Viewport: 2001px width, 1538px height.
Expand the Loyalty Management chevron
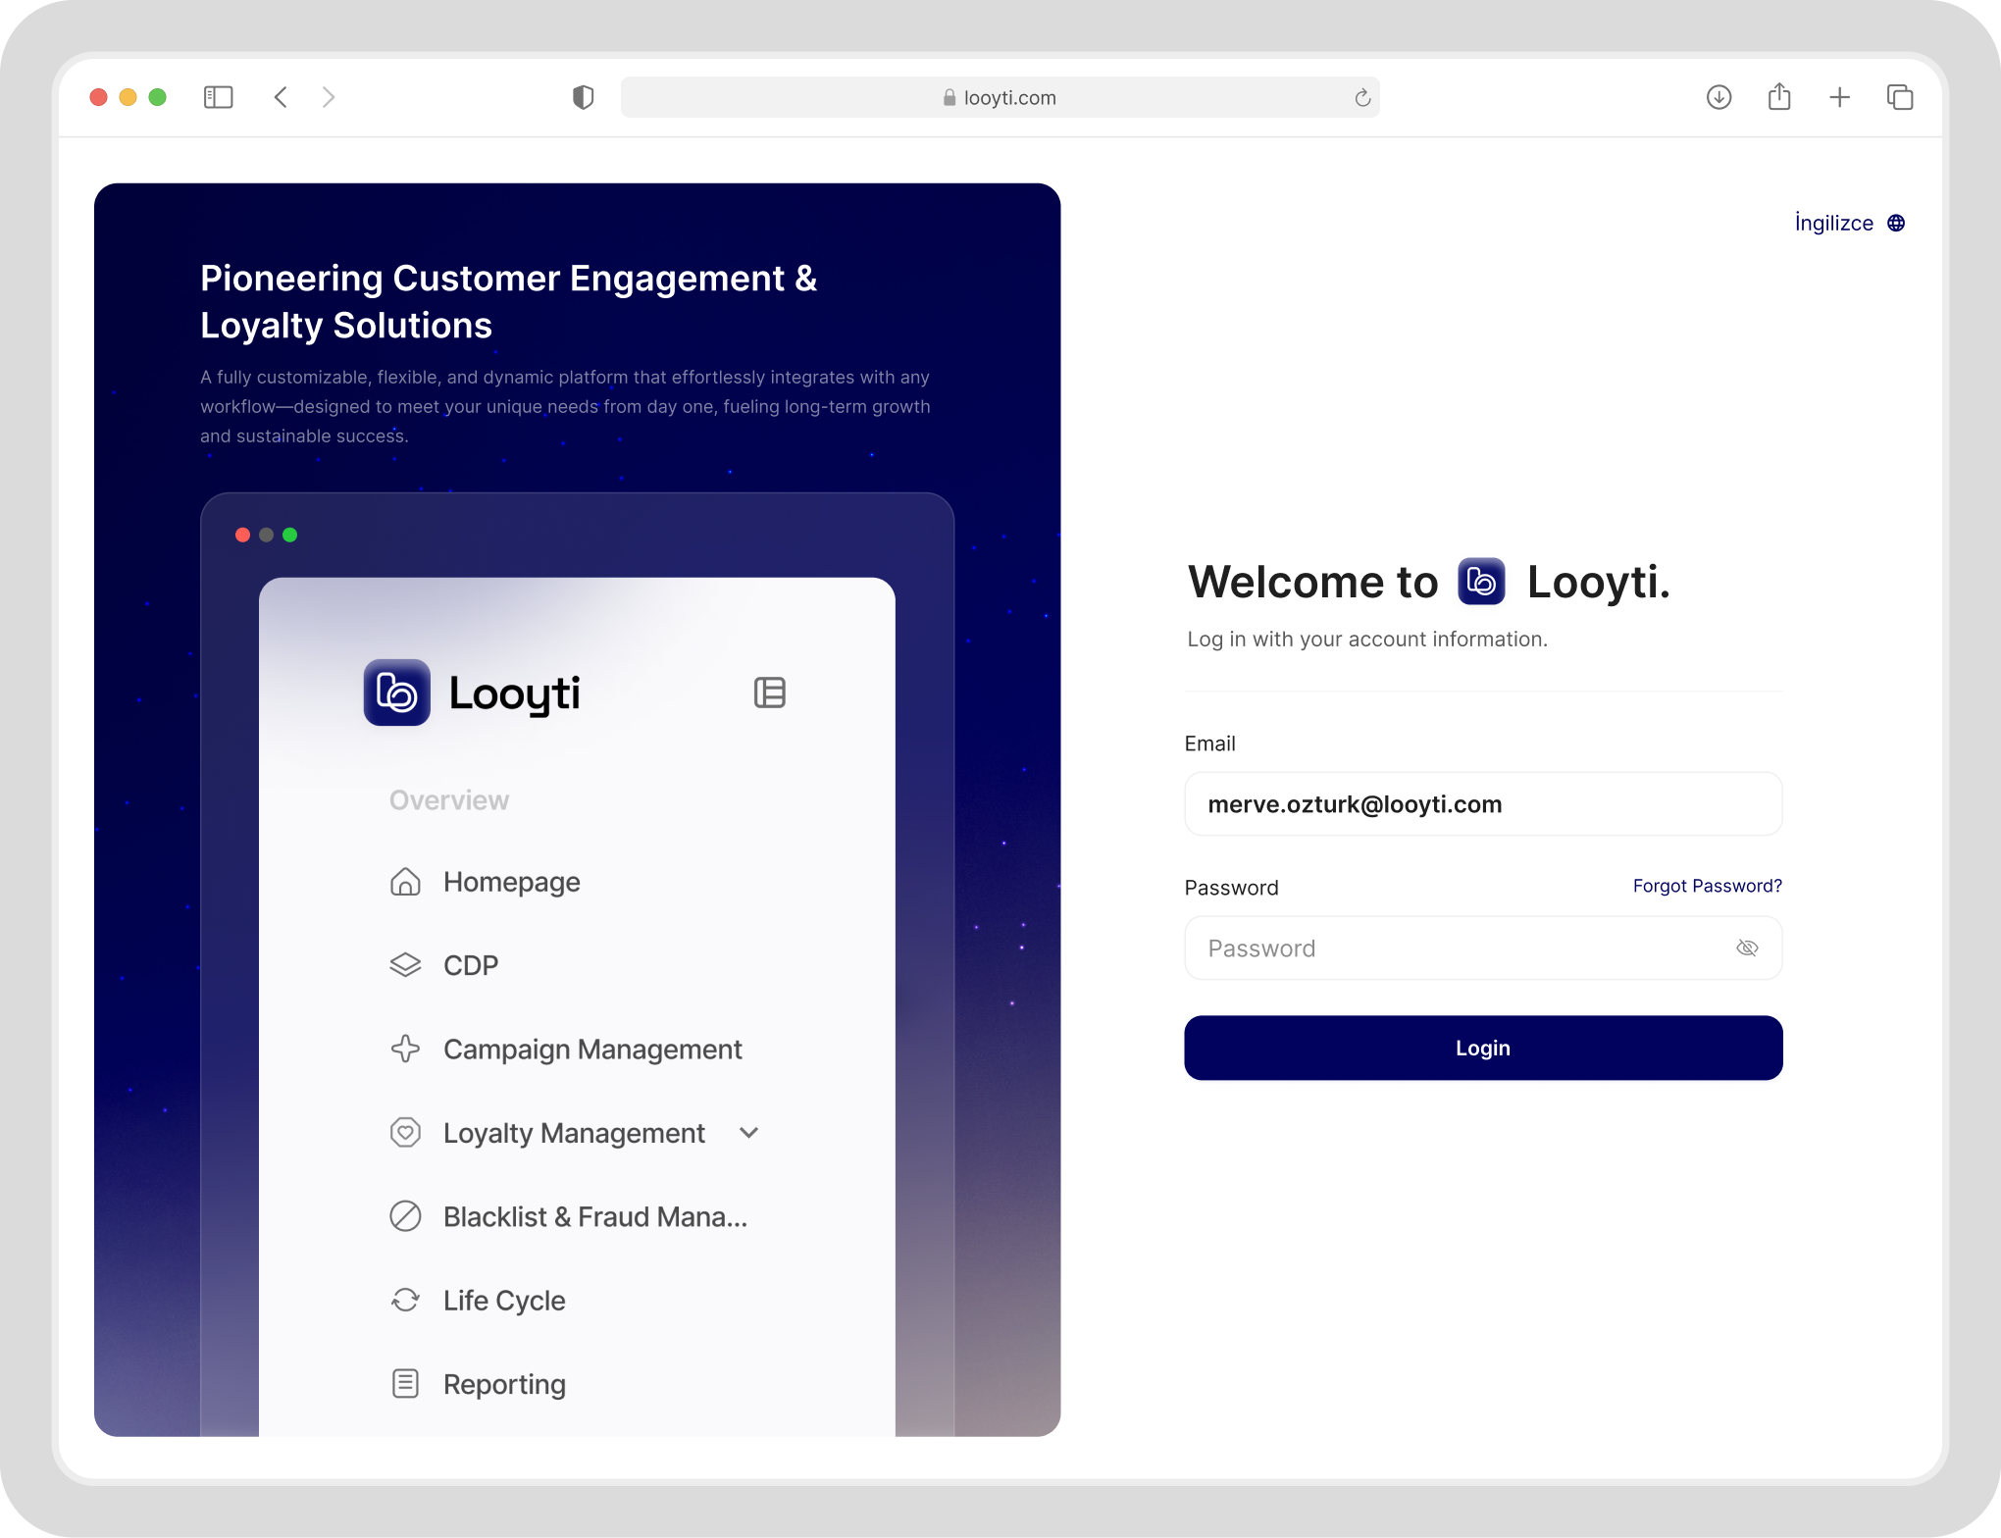[x=749, y=1133]
